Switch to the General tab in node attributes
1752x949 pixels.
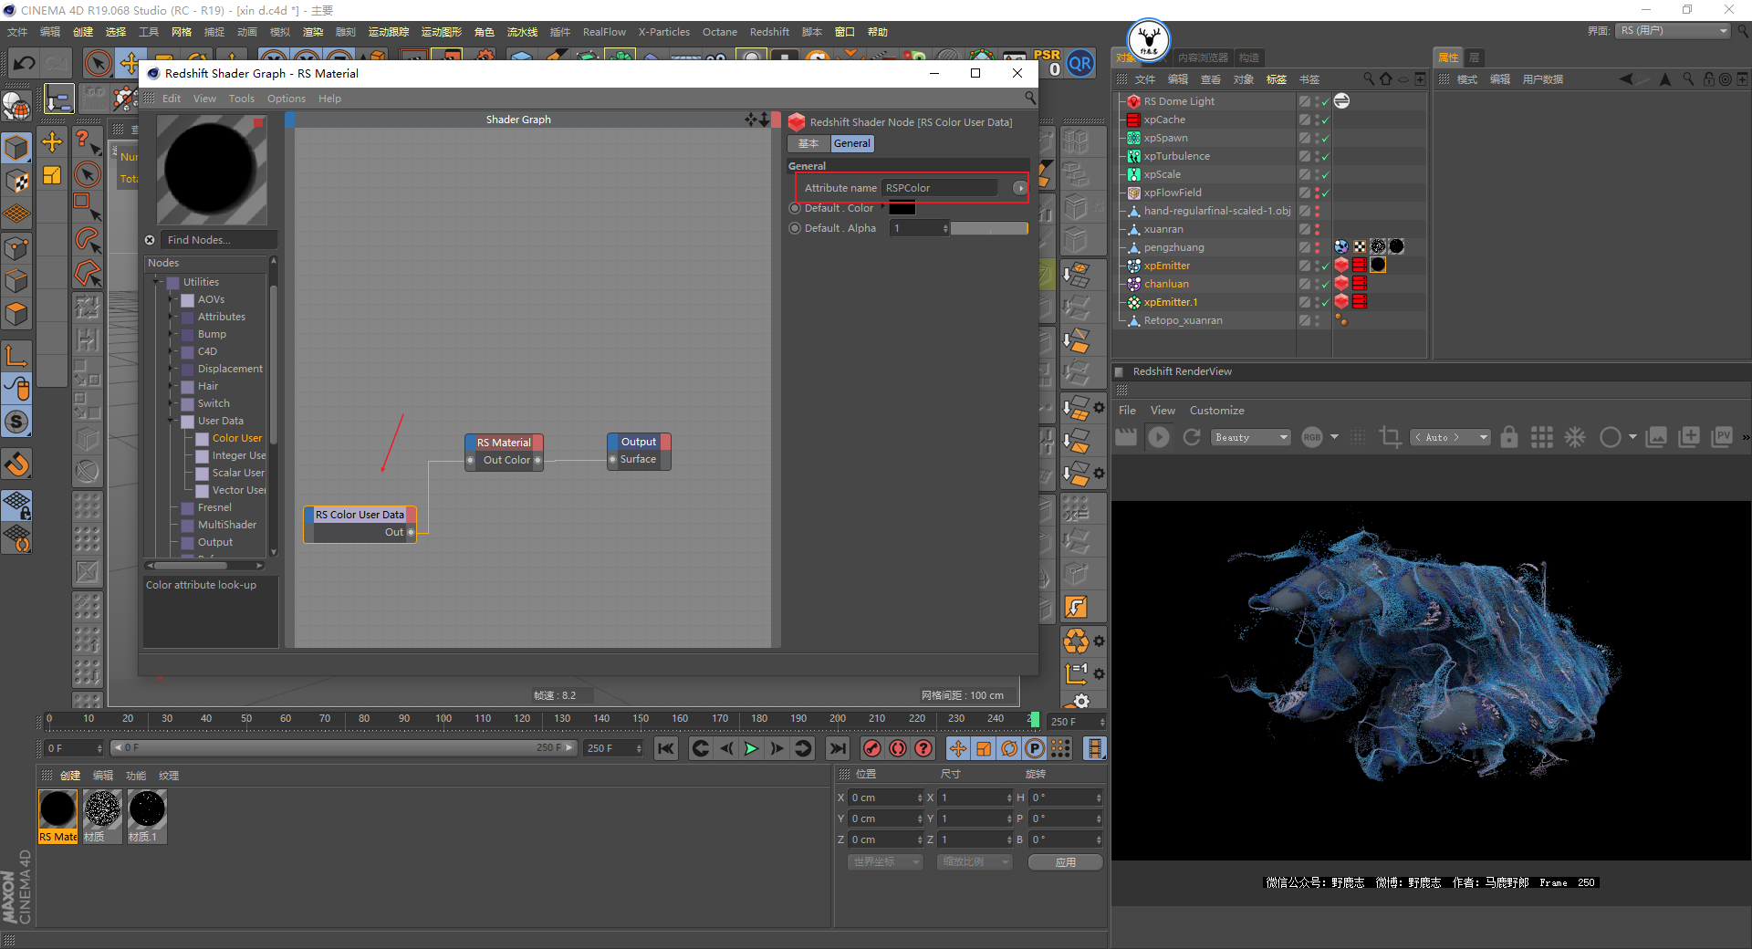tap(852, 143)
